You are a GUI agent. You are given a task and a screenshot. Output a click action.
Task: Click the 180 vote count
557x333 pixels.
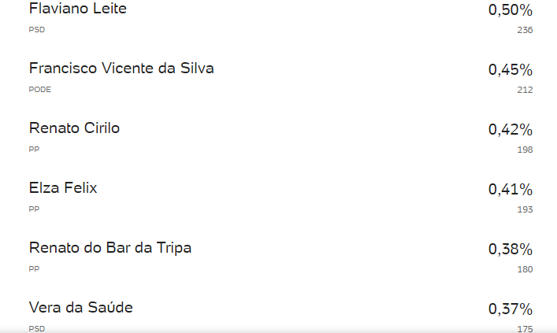(x=525, y=269)
